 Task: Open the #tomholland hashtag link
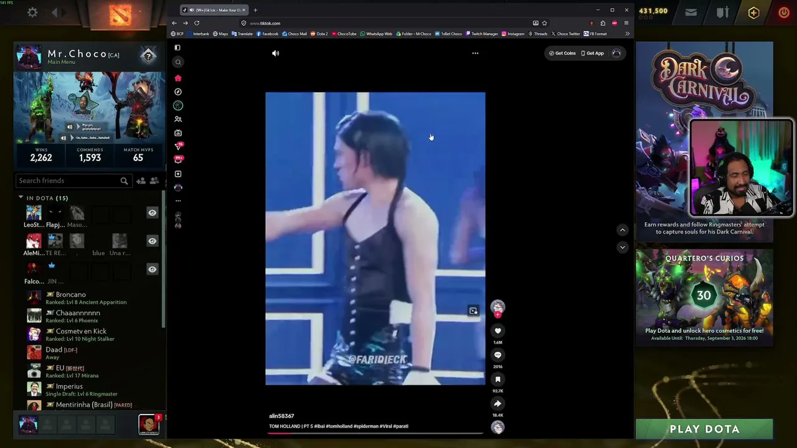[339, 427]
